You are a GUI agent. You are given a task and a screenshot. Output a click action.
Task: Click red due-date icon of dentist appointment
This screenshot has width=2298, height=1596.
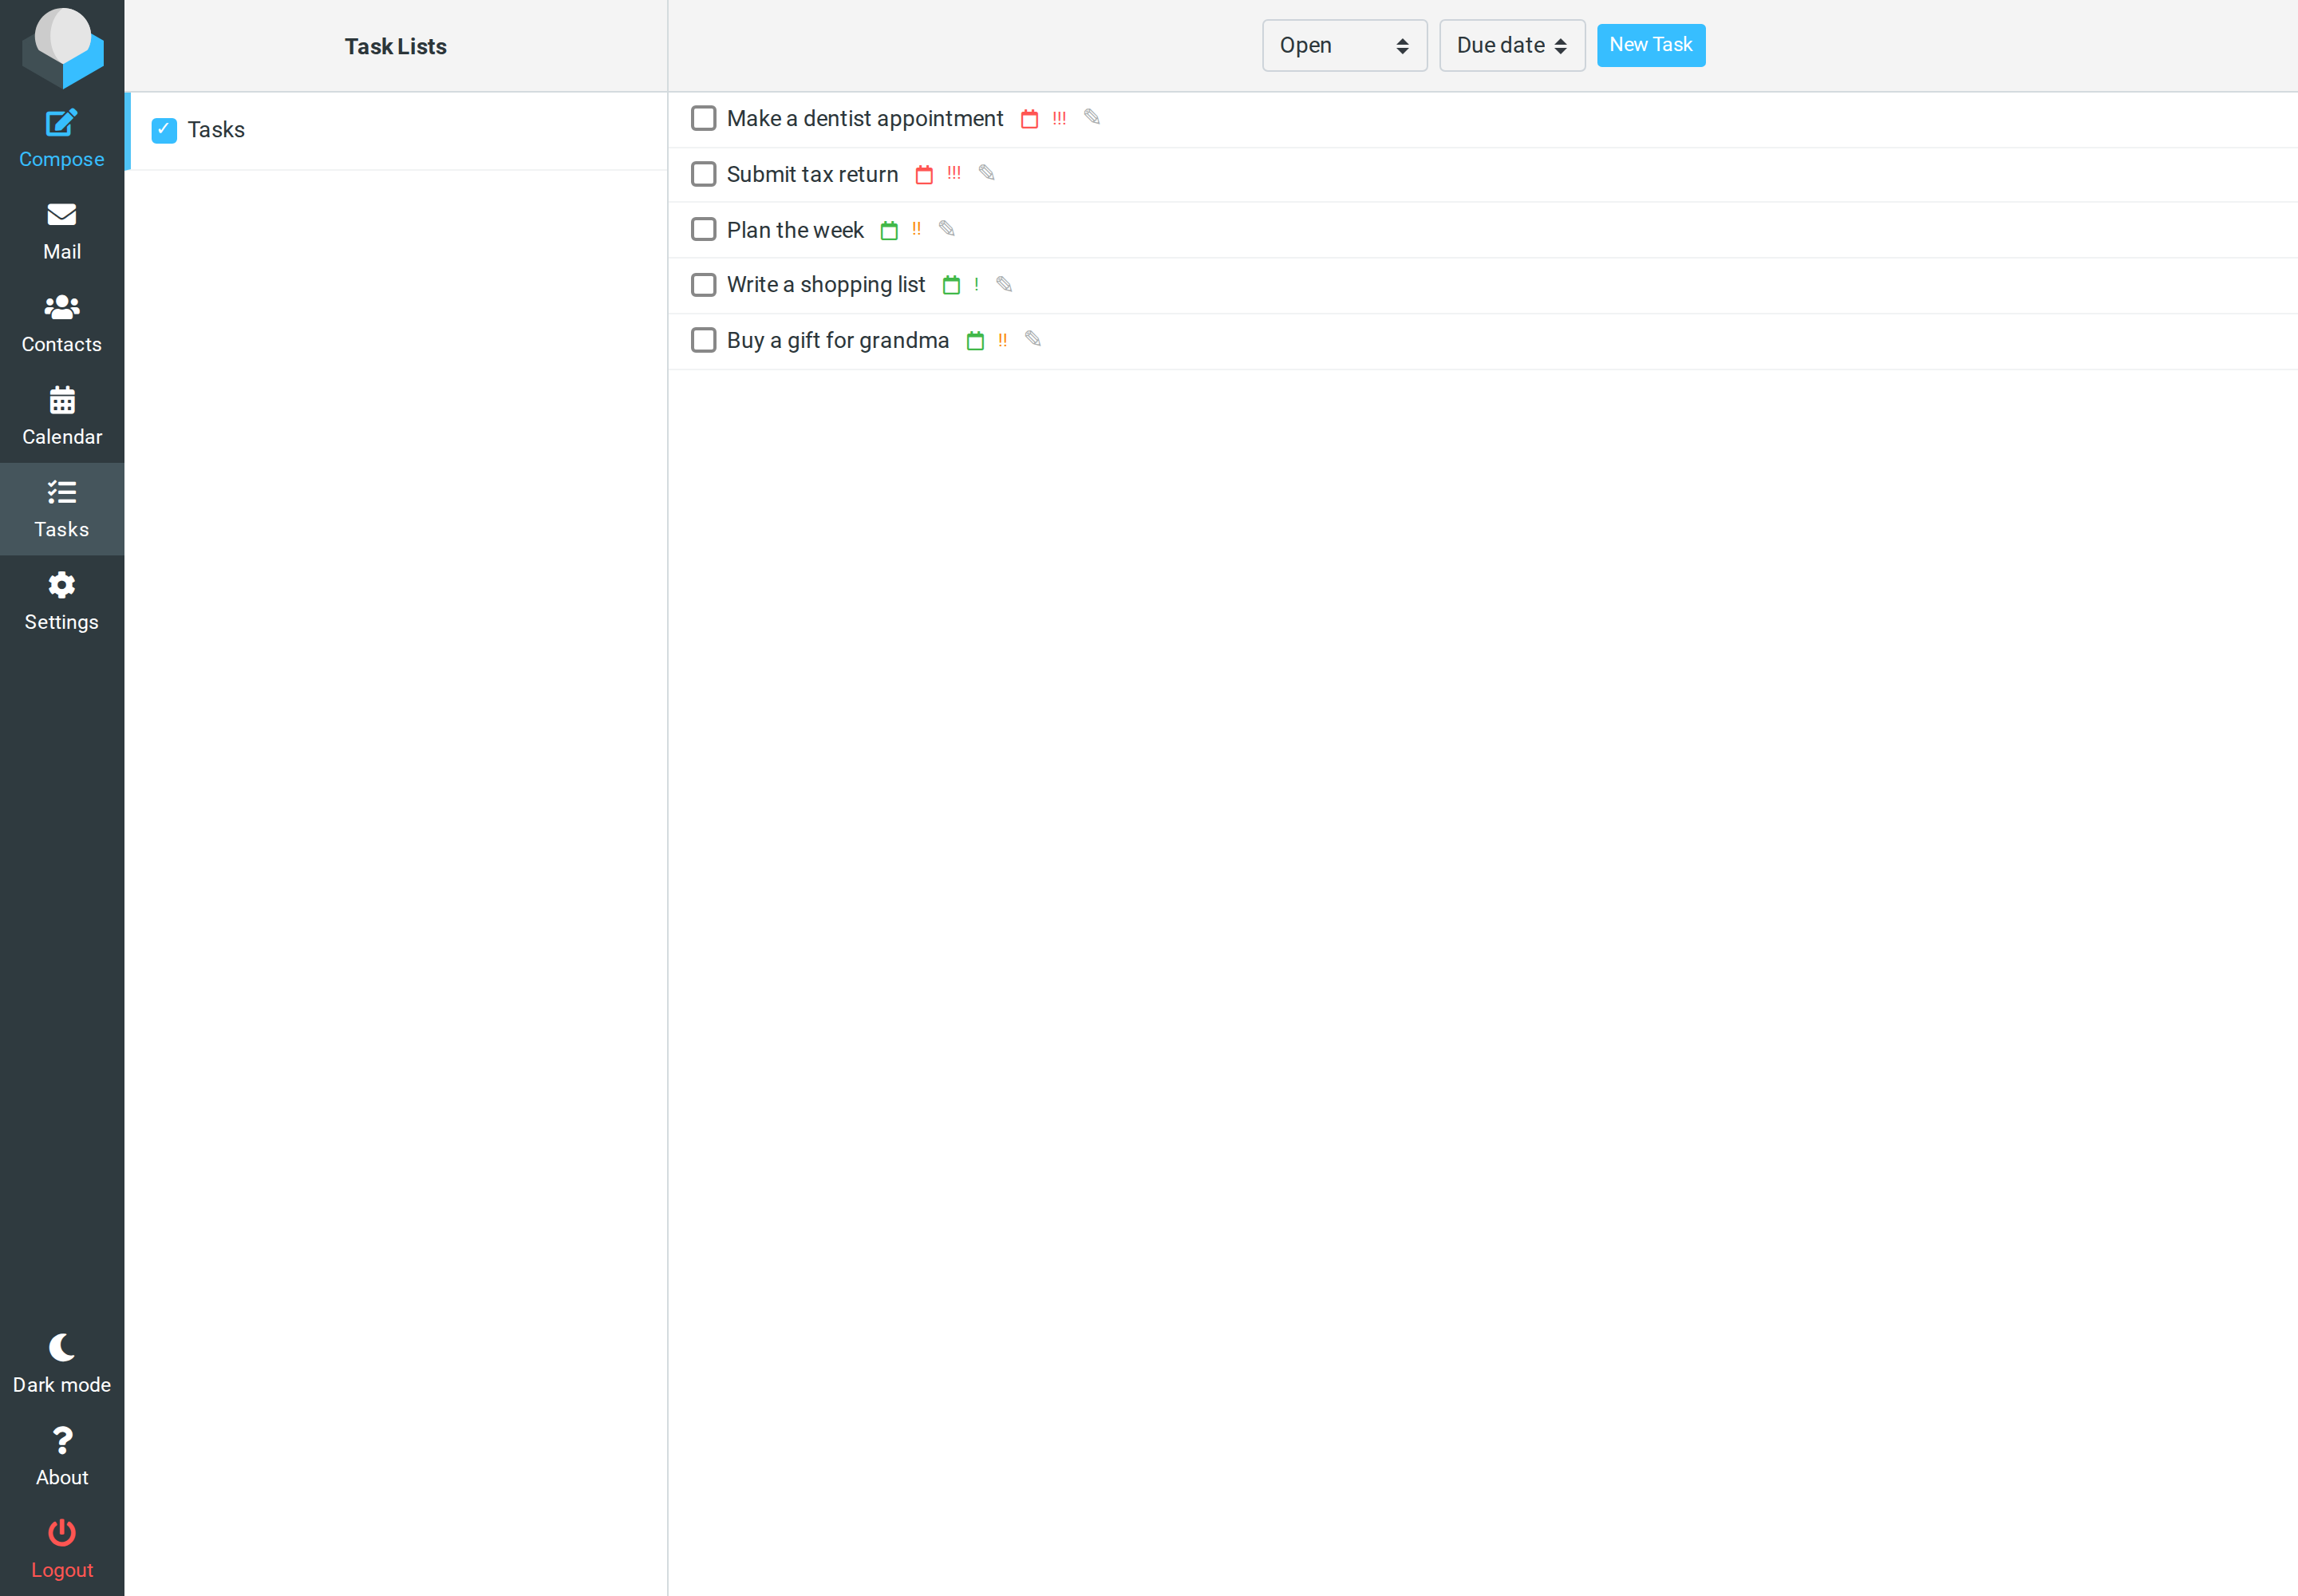click(1029, 119)
